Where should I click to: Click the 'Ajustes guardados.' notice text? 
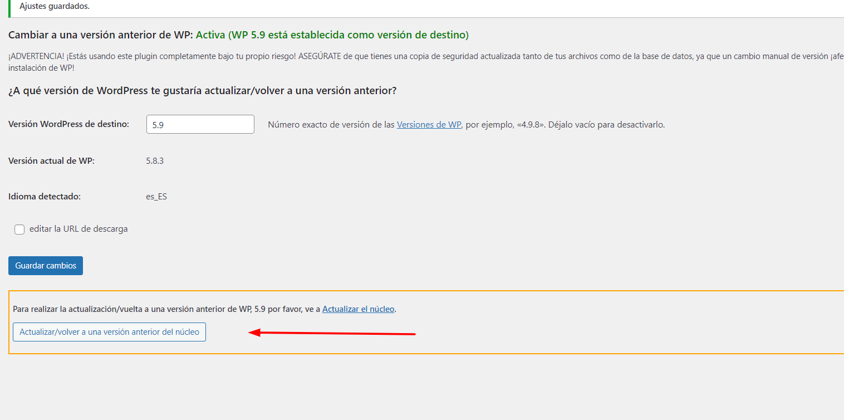(x=55, y=6)
